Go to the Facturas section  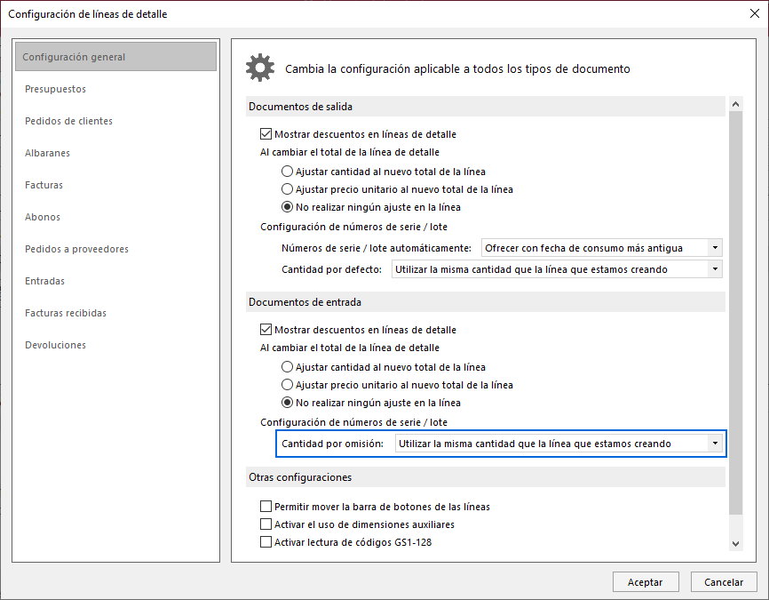[x=44, y=185]
